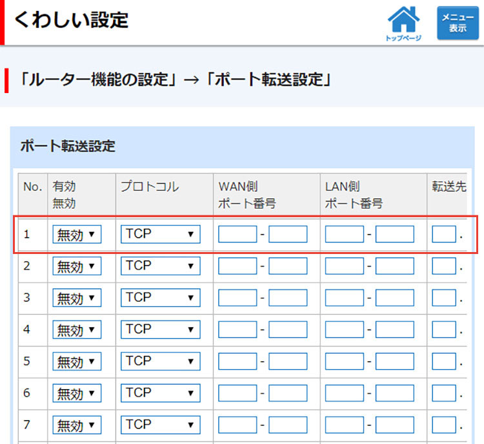Expand the TCP protocol dropdown in row 3

pos(160,298)
